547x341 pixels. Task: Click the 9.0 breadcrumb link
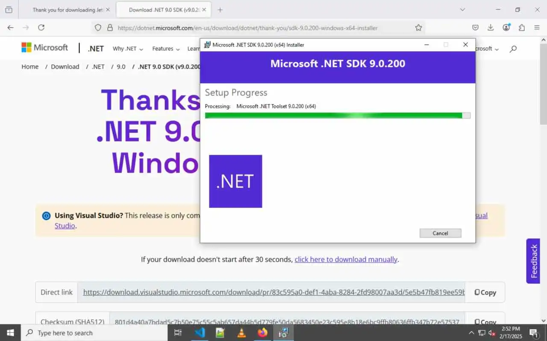[x=121, y=66]
